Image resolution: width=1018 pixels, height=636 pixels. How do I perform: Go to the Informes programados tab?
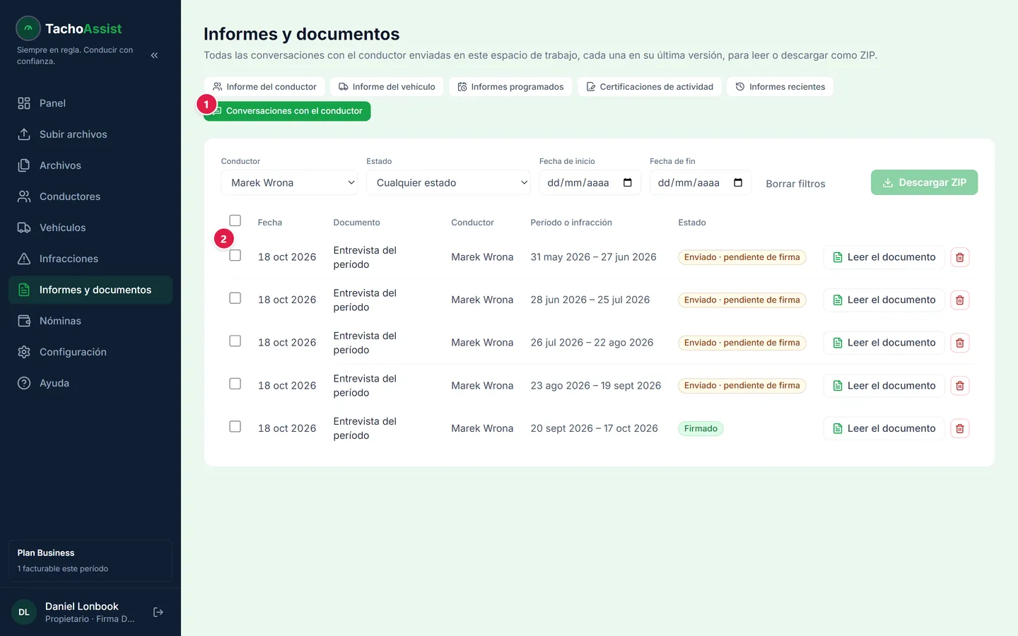(x=510, y=87)
